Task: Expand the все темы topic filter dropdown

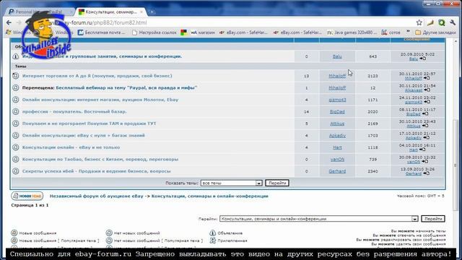Action: click(x=231, y=183)
